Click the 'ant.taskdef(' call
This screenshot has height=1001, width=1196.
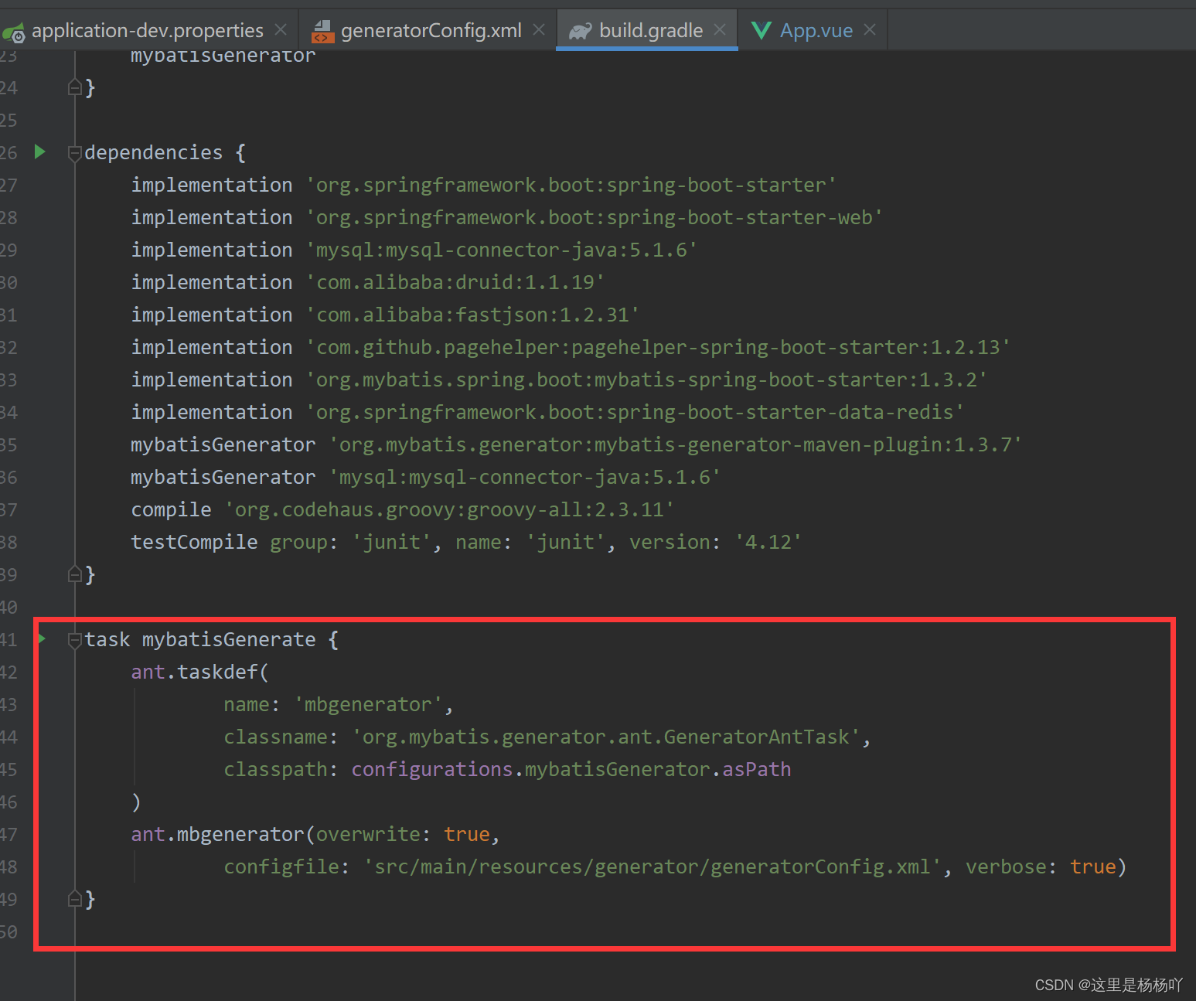pos(199,672)
